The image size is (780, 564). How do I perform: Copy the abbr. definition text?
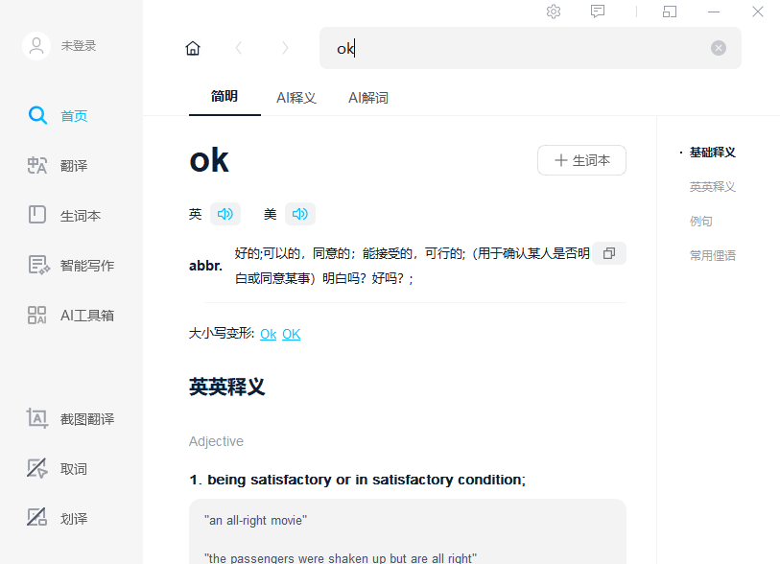(609, 253)
